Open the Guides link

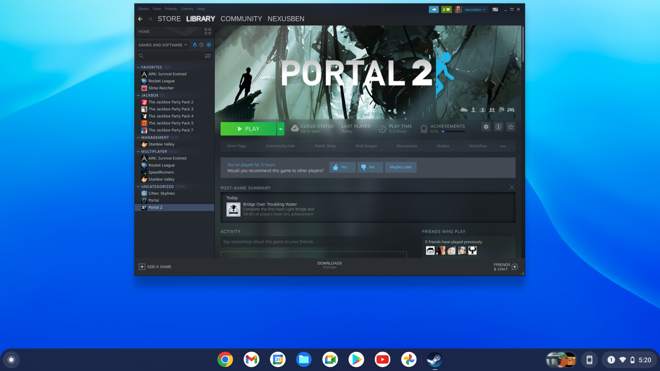pos(443,146)
